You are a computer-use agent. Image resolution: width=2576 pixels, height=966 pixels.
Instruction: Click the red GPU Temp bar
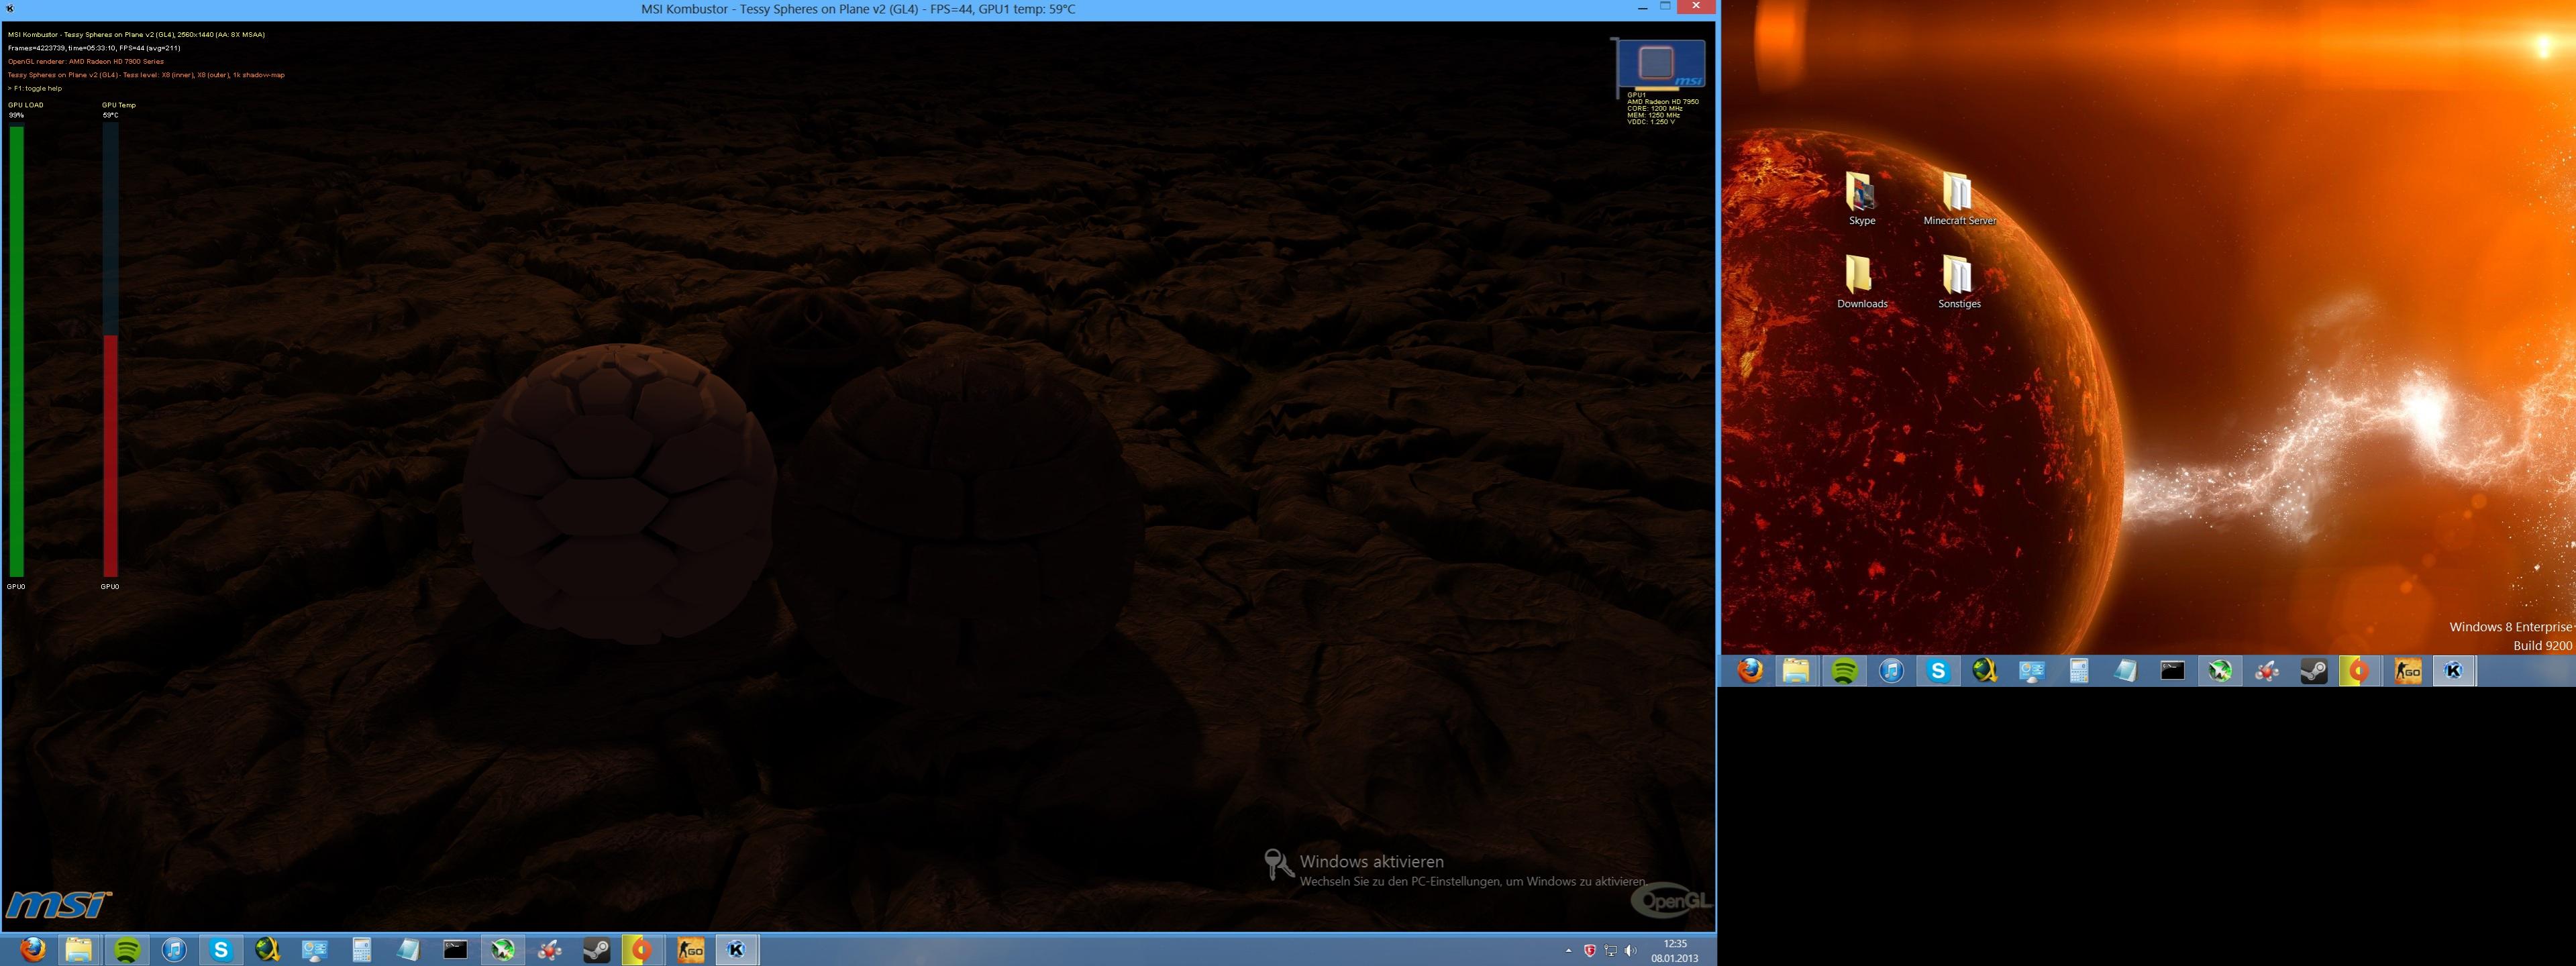point(110,455)
